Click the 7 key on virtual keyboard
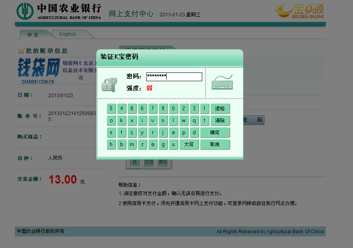Screen dimensions: 353x248 (x=153, y=109)
